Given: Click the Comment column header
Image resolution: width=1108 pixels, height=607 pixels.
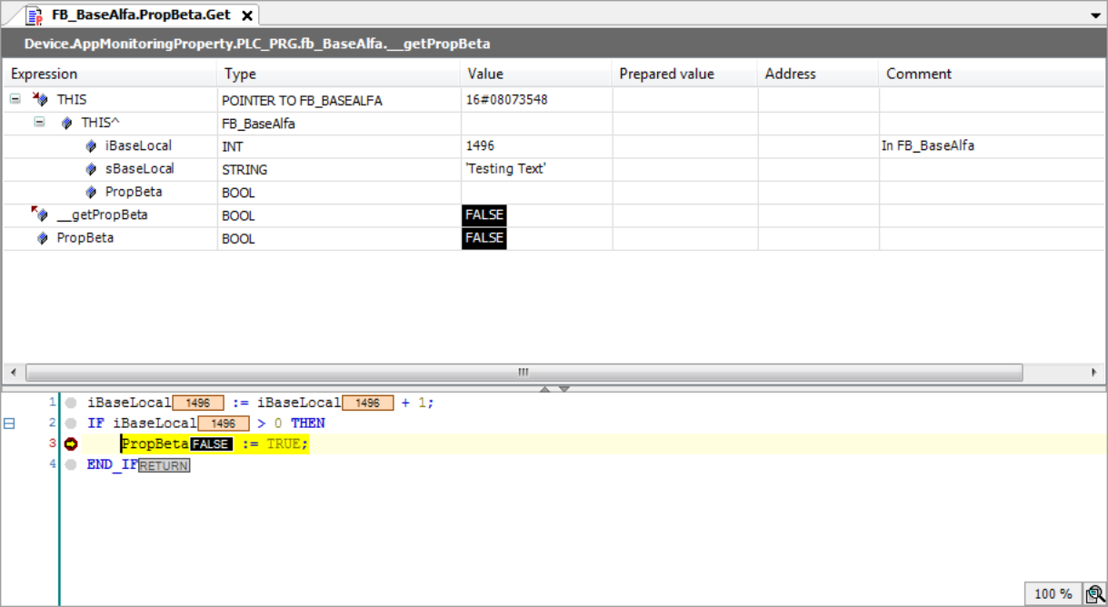Looking at the screenshot, I should [920, 74].
